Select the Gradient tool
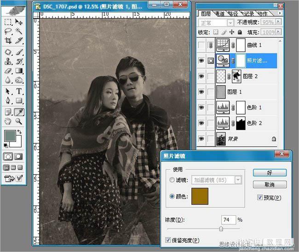 (19, 71)
